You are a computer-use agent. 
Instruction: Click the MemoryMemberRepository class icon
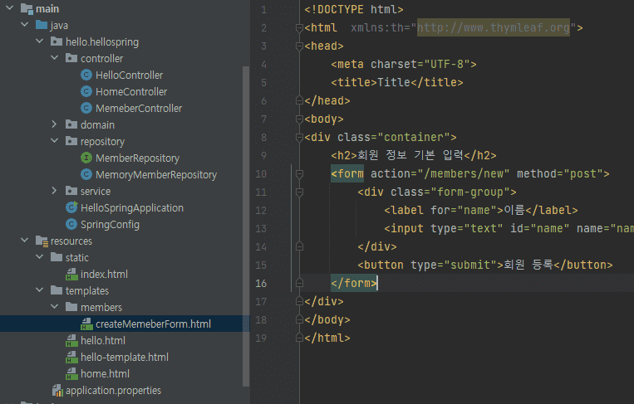[x=86, y=174]
